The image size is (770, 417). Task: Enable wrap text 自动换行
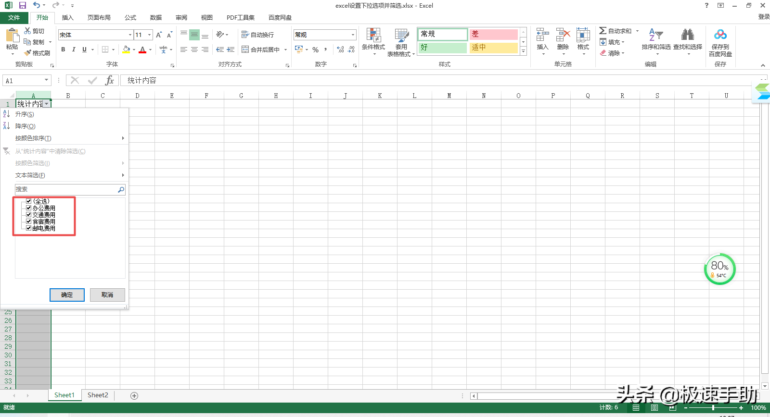click(257, 35)
